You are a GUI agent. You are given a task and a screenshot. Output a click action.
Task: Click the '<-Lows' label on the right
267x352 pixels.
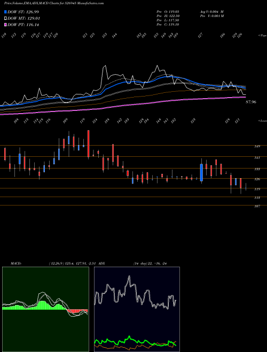(262, 121)
